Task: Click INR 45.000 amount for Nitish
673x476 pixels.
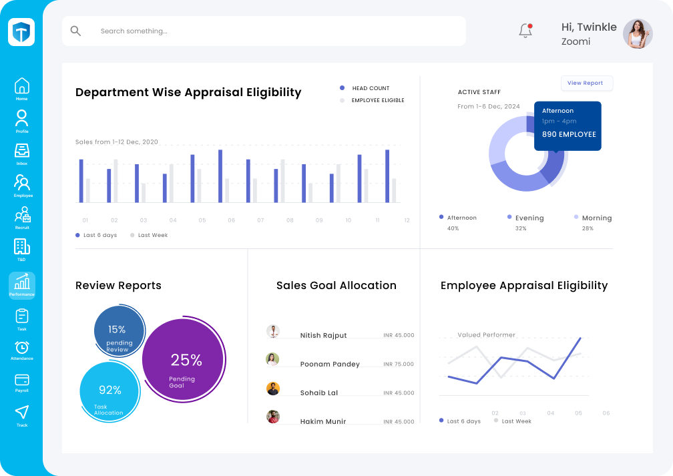Action: coord(399,335)
